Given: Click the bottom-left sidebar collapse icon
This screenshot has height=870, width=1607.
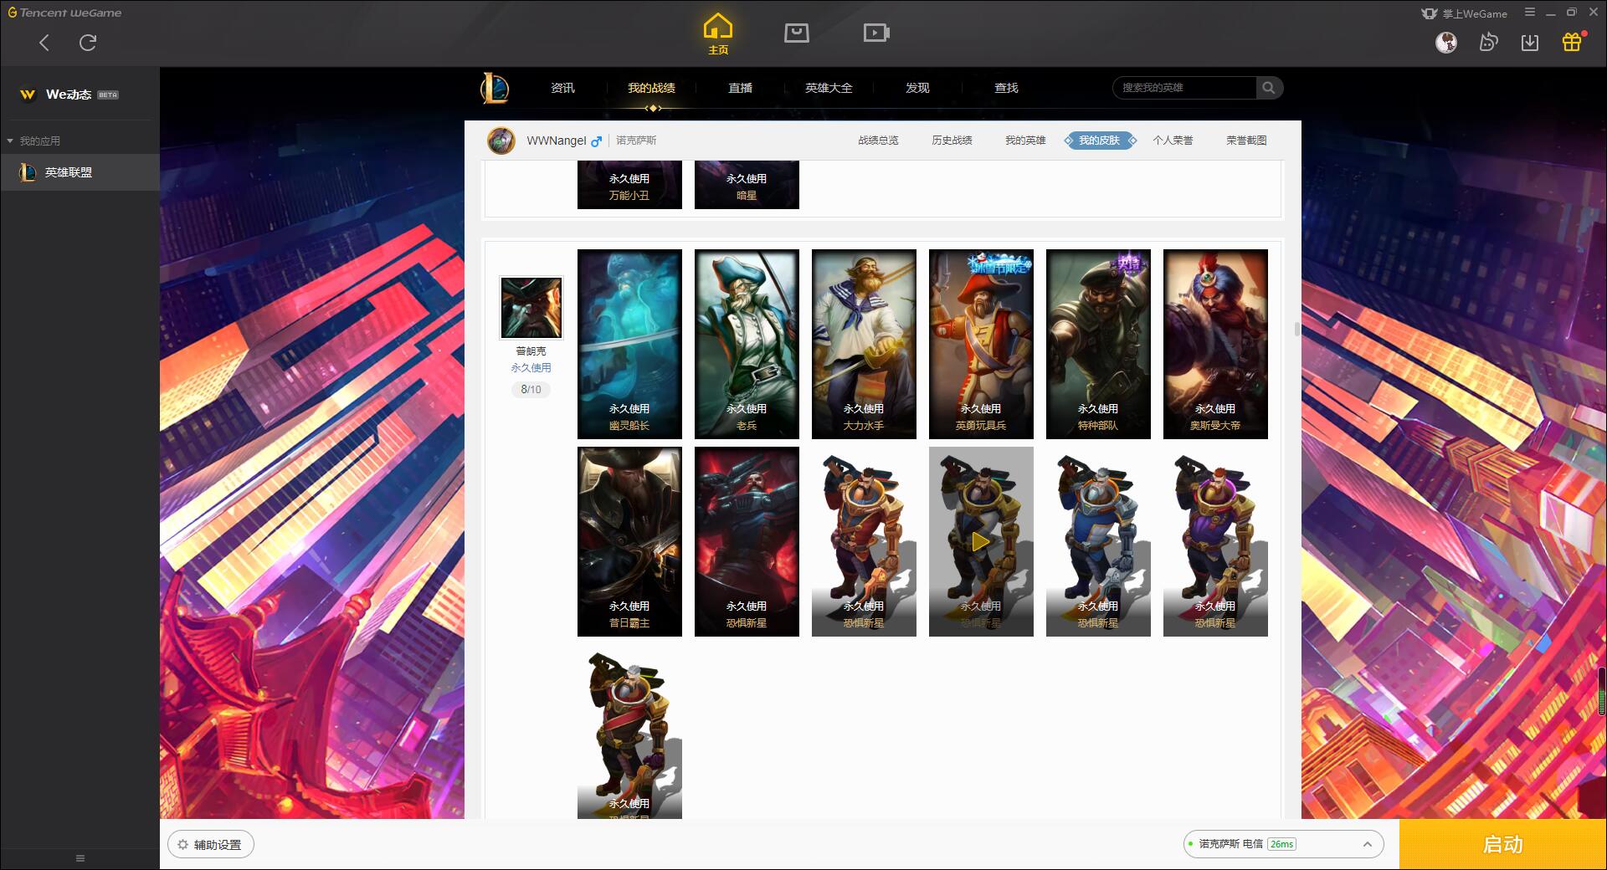Looking at the screenshot, I should coord(80,858).
